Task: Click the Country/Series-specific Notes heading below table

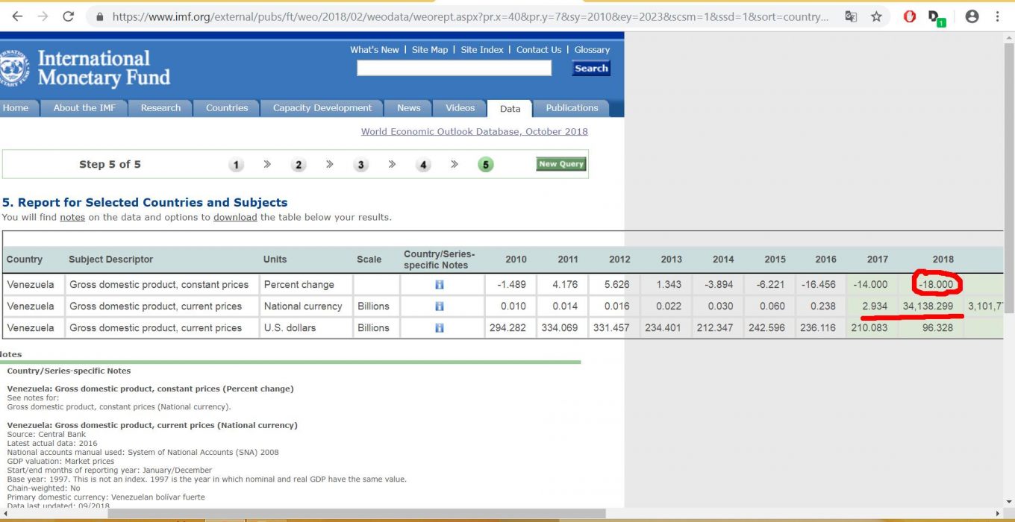Action: coord(69,371)
